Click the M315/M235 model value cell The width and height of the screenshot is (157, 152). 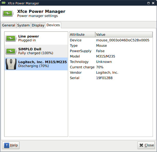[106, 56]
